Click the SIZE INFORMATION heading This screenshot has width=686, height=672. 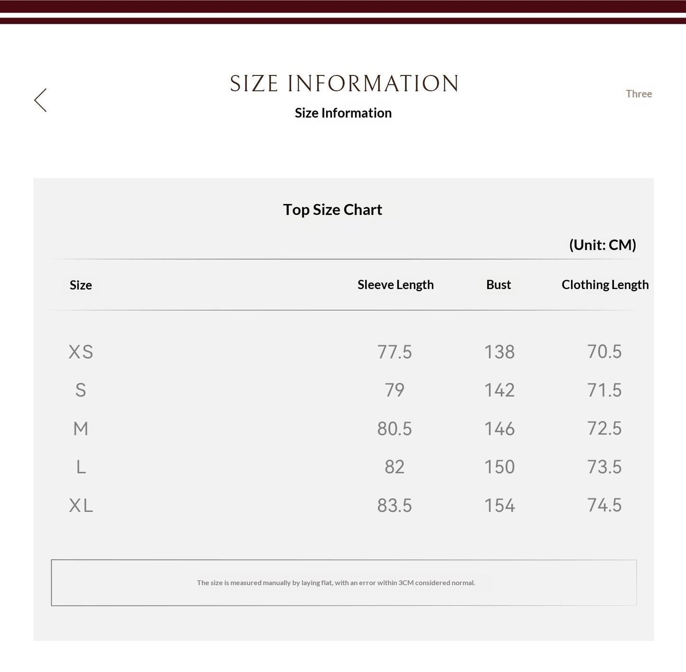[x=344, y=84]
